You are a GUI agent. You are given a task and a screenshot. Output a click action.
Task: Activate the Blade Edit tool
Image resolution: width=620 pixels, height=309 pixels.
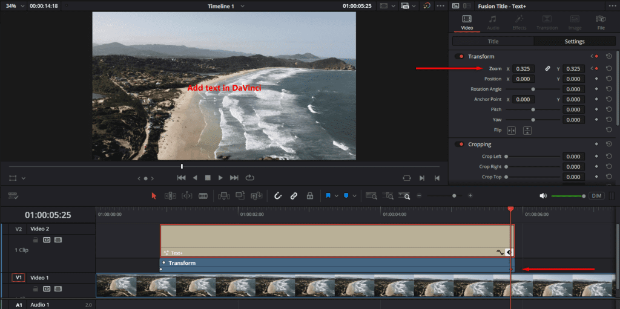(203, 196)
